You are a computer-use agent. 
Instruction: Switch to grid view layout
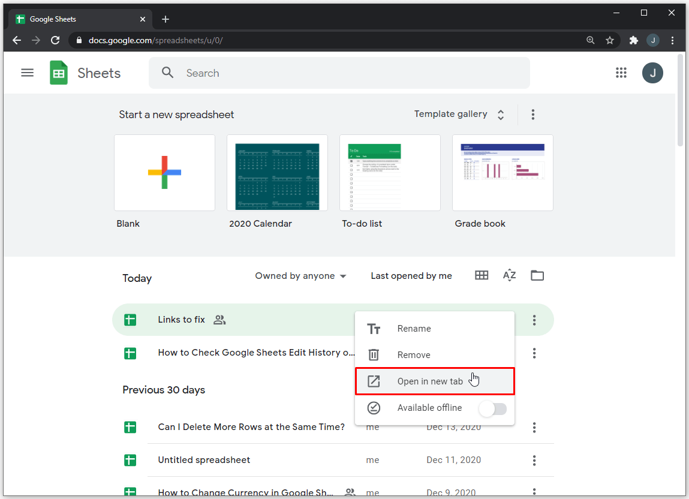coord(482,275)
